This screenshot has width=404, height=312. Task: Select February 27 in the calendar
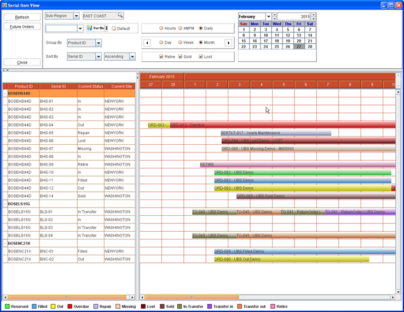tap(299, 46)
